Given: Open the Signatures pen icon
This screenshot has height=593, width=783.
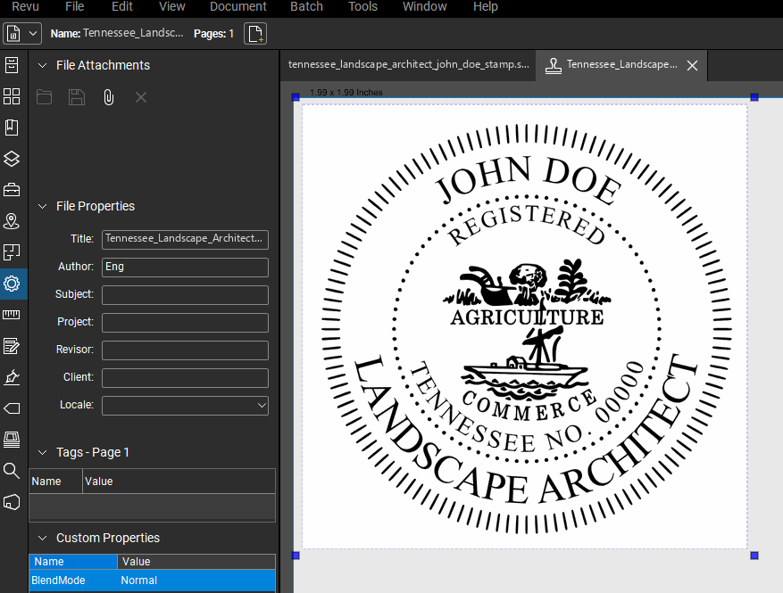Looking at the screenshot, I should pyautogui.click(x=12, y=377).
